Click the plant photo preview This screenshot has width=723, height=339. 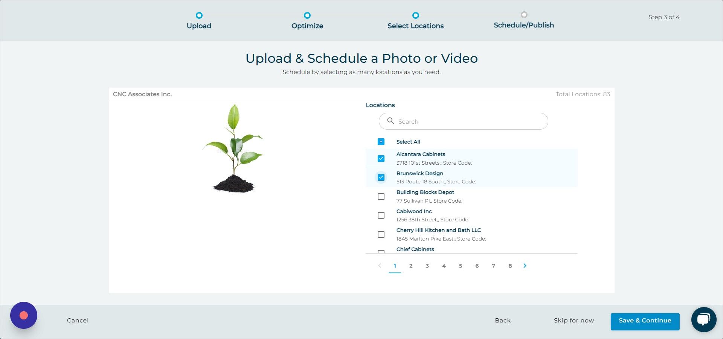pos(233,148)
